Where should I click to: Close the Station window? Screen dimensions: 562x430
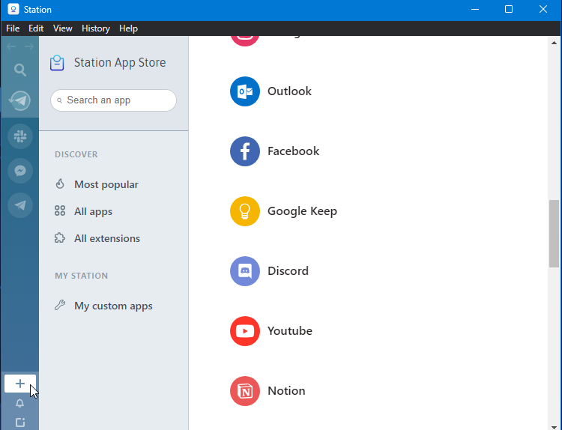coord(543,9)
